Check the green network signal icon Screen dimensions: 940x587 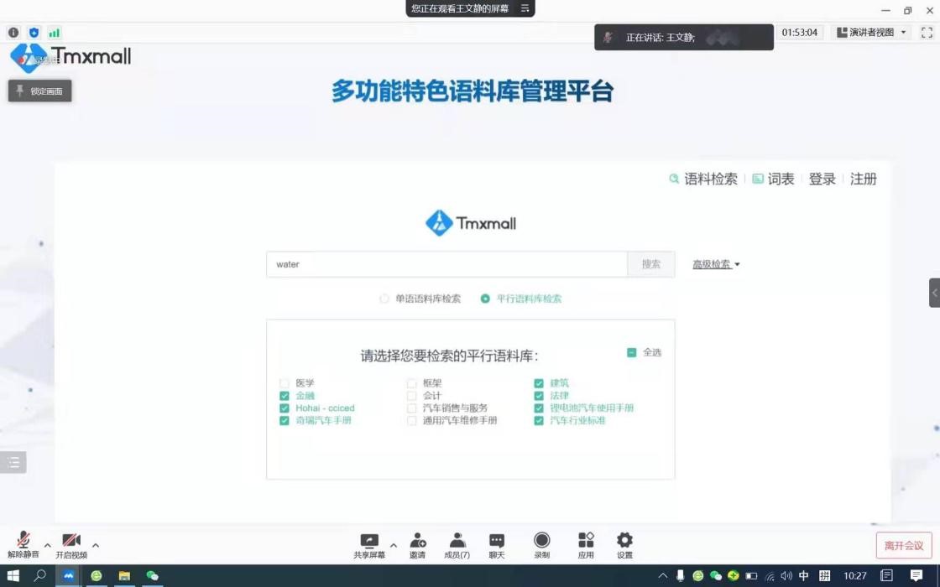click(x=55, y=33)
